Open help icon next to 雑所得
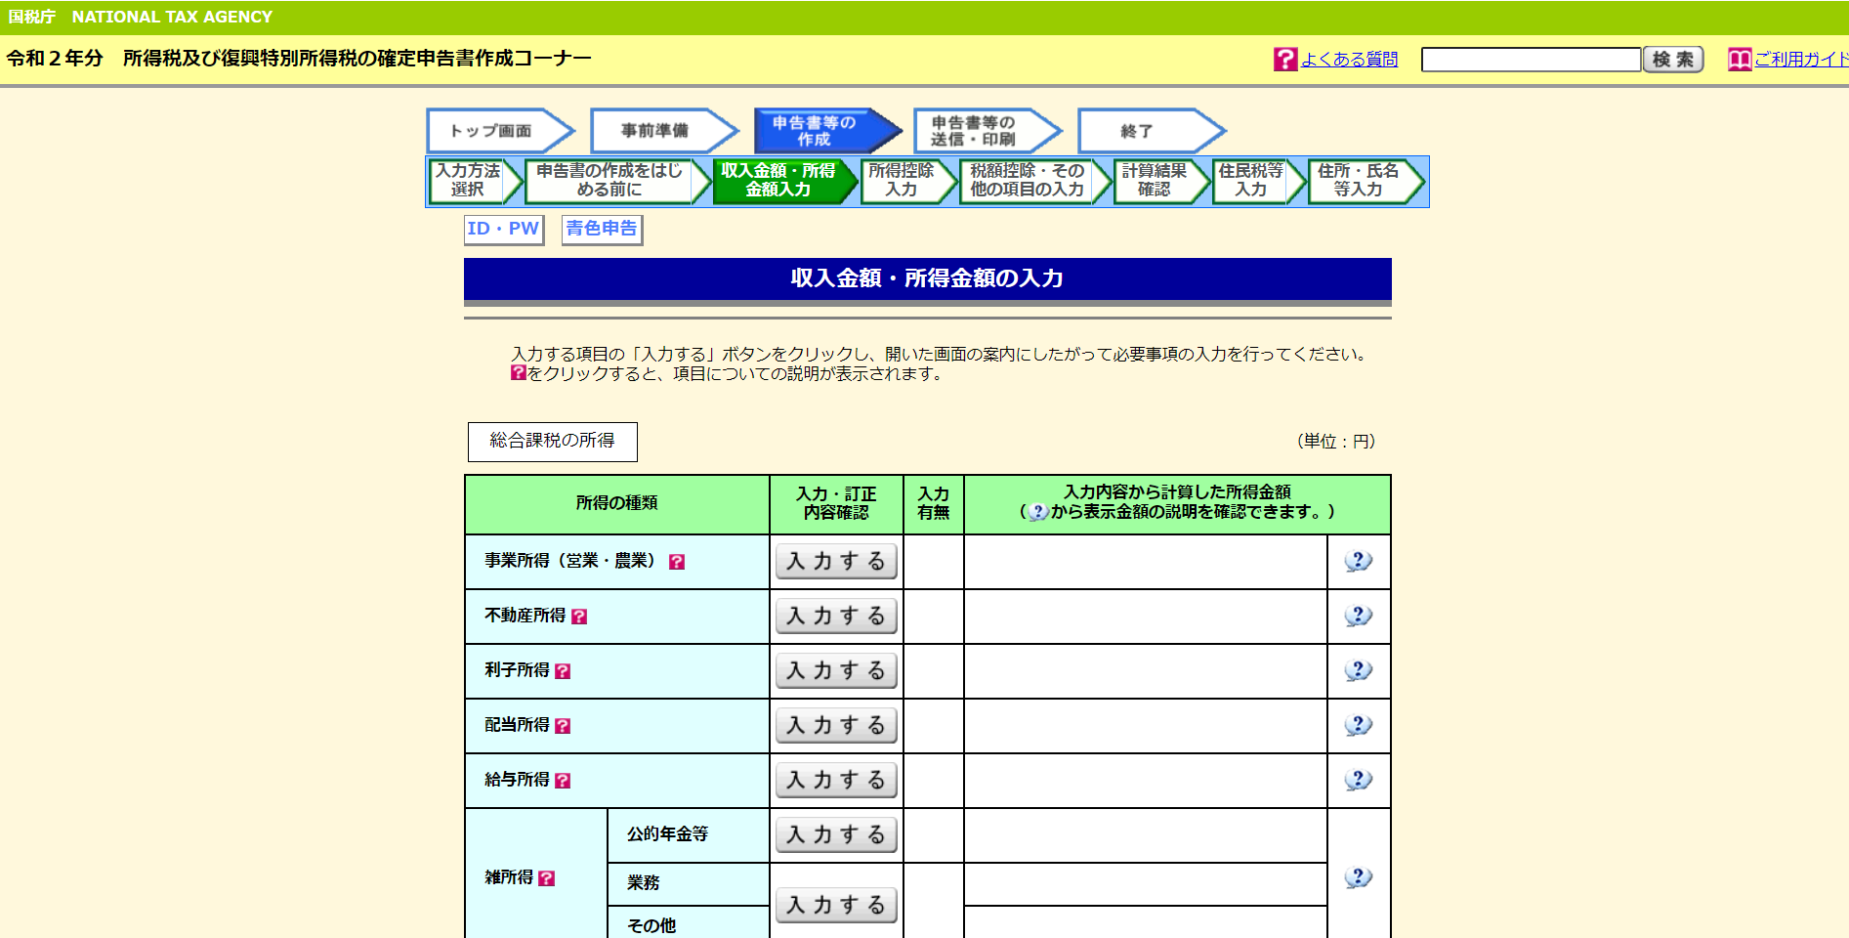This screenshot has width=1849, height=938. pos(547,878)
